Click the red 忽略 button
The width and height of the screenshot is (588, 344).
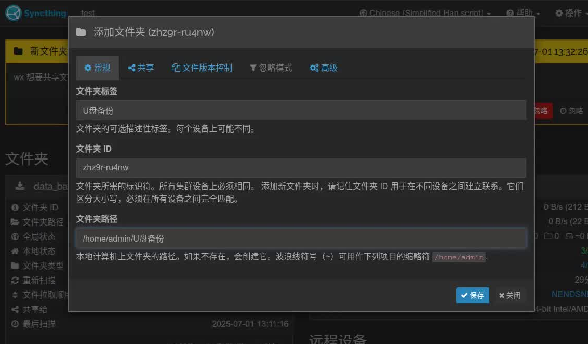click(542, 111)
